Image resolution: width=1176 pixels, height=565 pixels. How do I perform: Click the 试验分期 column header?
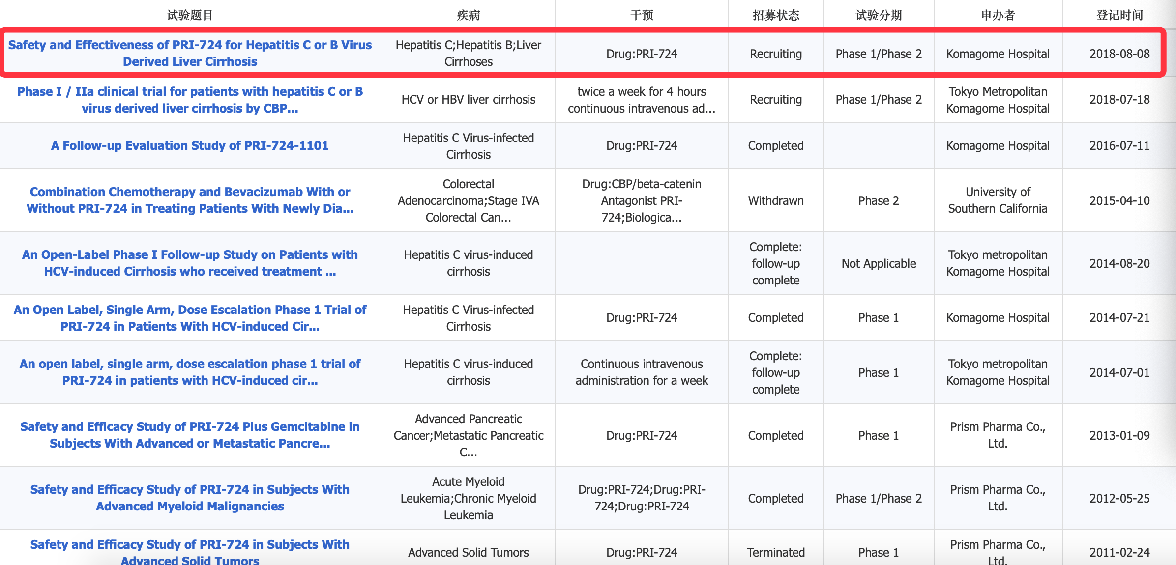point(879,15)
